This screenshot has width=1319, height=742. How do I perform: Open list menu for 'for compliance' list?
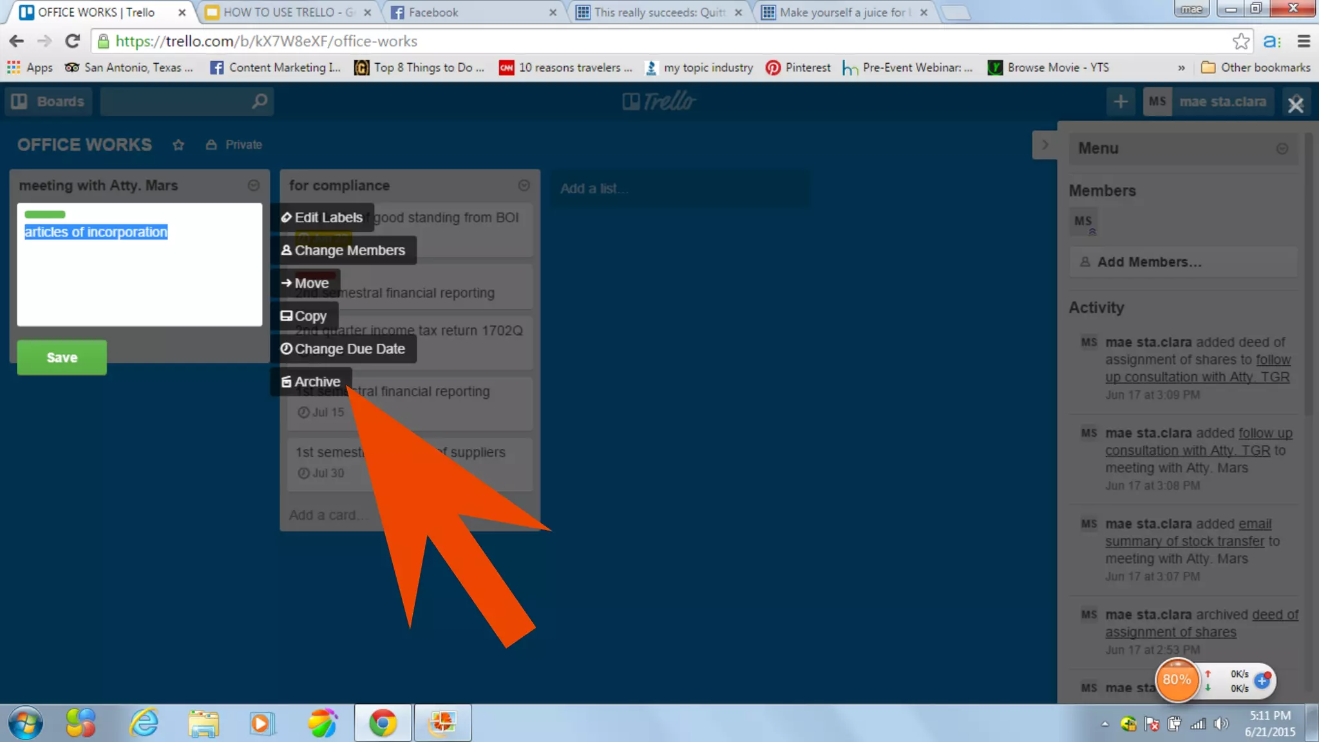tap(524, 185)
